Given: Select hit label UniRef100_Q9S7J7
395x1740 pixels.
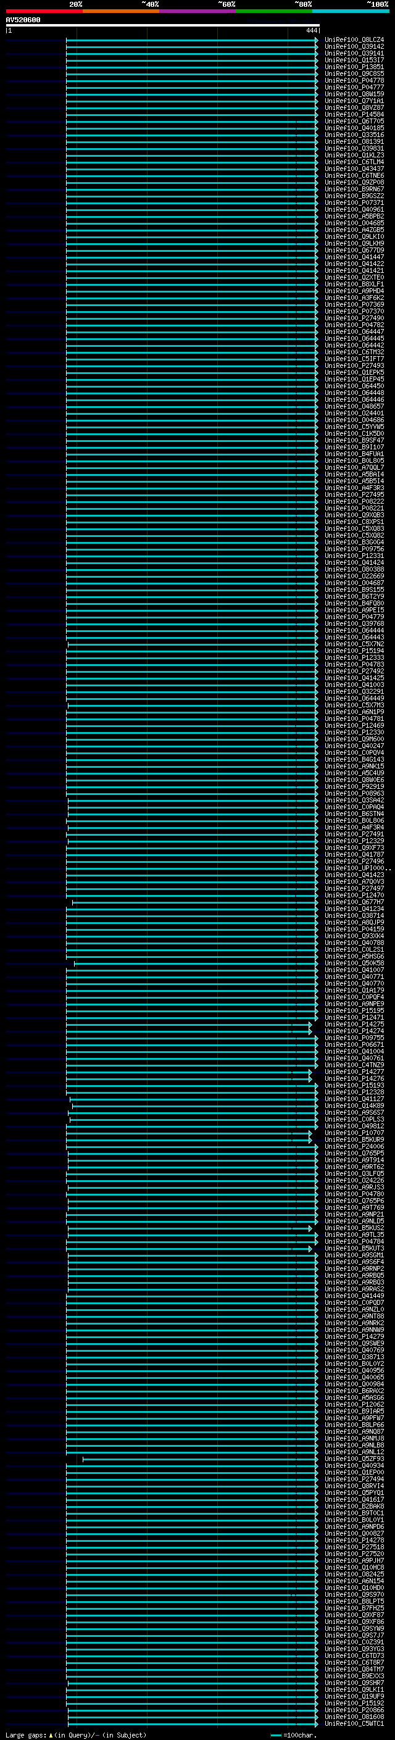Looking at the screenshot, I should [x=354, y=1635].
